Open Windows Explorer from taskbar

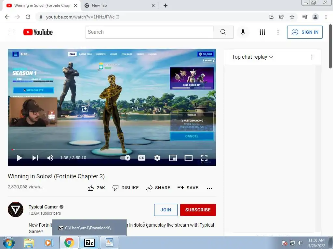[29, 243]
